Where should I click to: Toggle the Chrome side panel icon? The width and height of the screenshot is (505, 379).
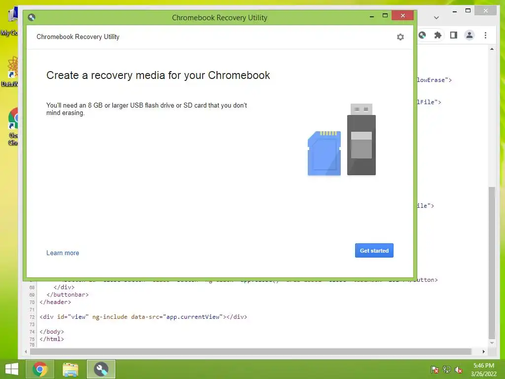(x=454, y=35)
